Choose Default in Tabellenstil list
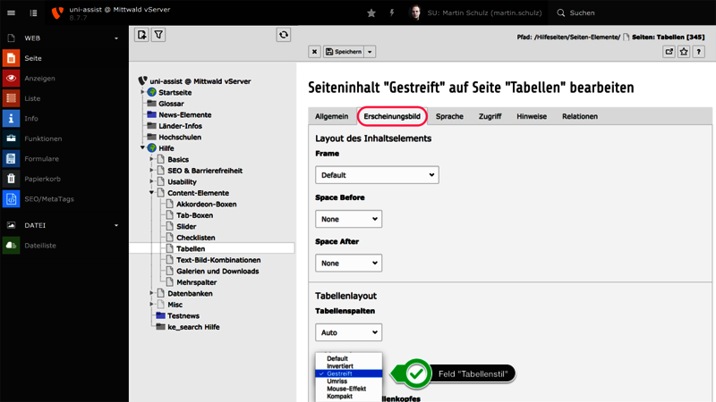The width and height of the screenshot is (716, 402). click(348, 359)
